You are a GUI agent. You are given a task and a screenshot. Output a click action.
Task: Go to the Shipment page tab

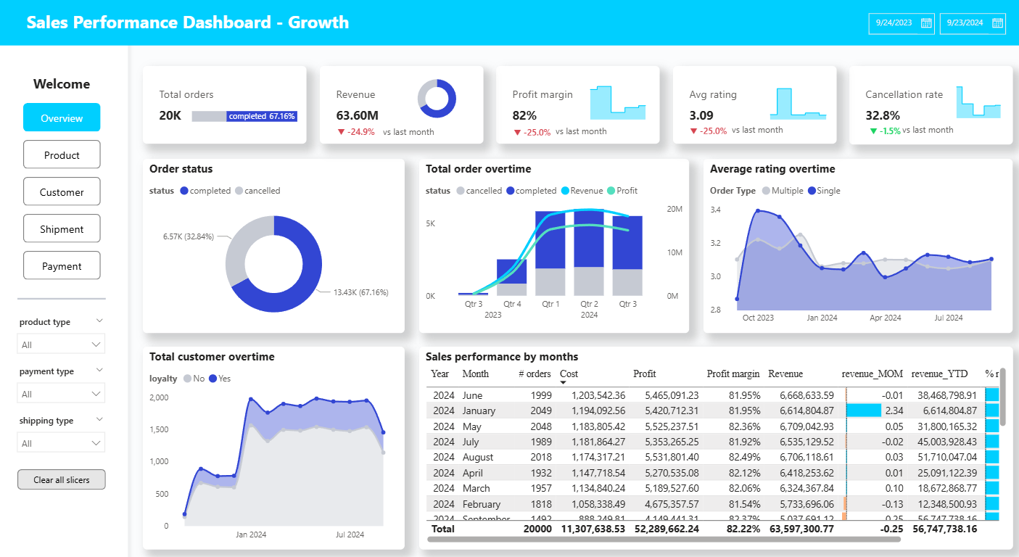[x=62, y=229]
